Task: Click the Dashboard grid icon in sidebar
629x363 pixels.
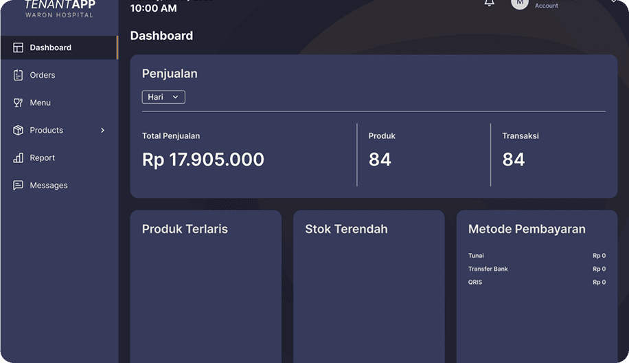Action: [x=19, y=47]
